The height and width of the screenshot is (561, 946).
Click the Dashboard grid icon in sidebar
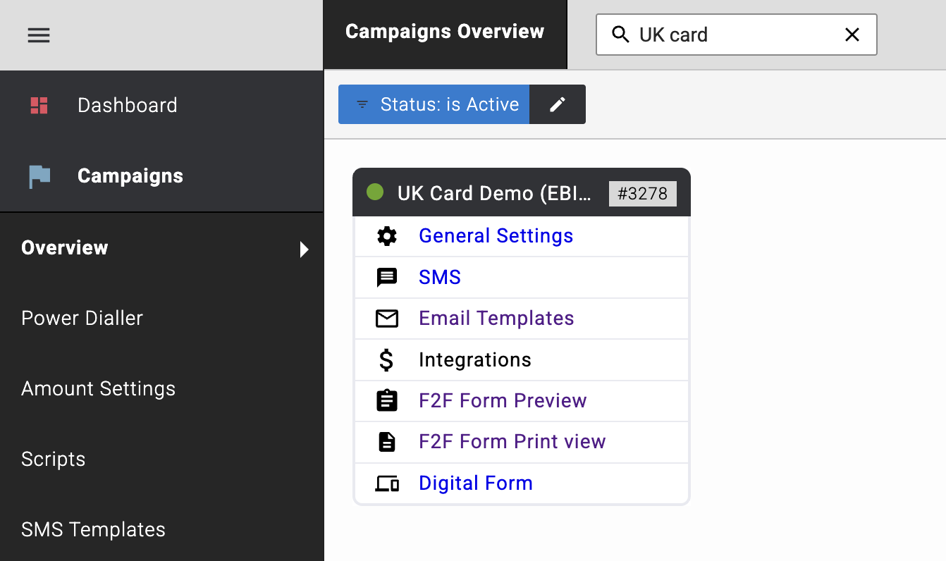pos(39,104)
